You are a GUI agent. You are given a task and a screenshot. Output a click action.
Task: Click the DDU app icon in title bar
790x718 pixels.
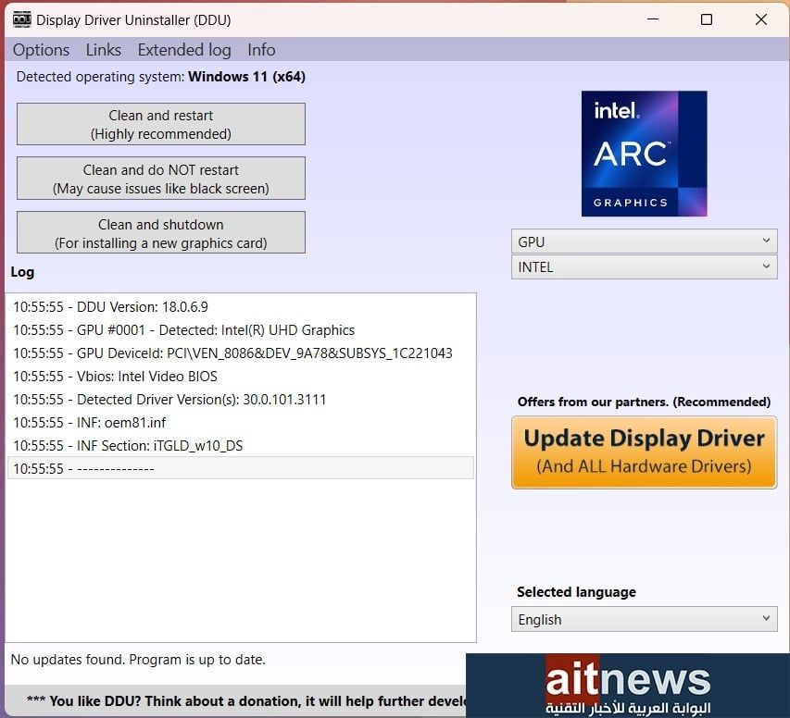coord(22,19)
